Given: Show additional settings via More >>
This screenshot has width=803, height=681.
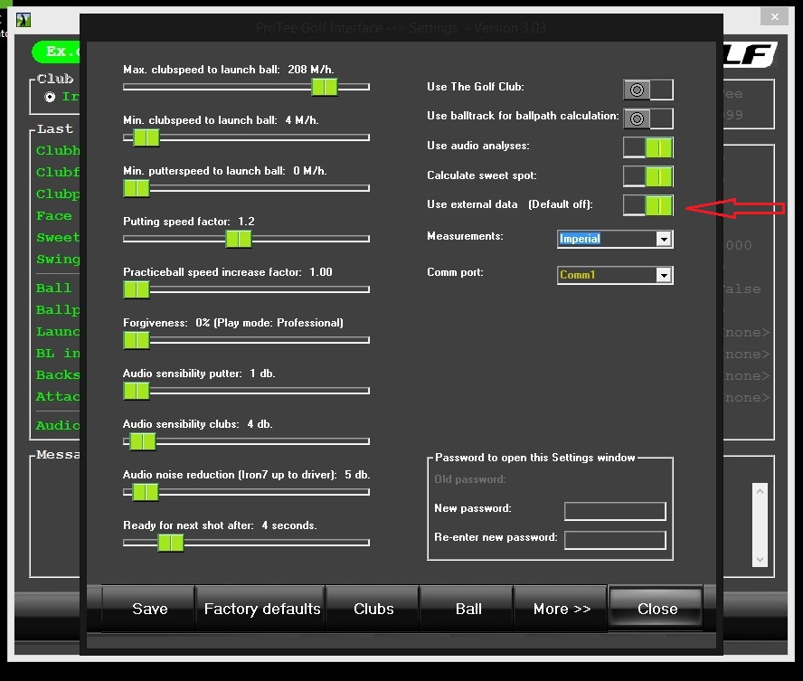Looking at the screenshot, I should (562, 609).
